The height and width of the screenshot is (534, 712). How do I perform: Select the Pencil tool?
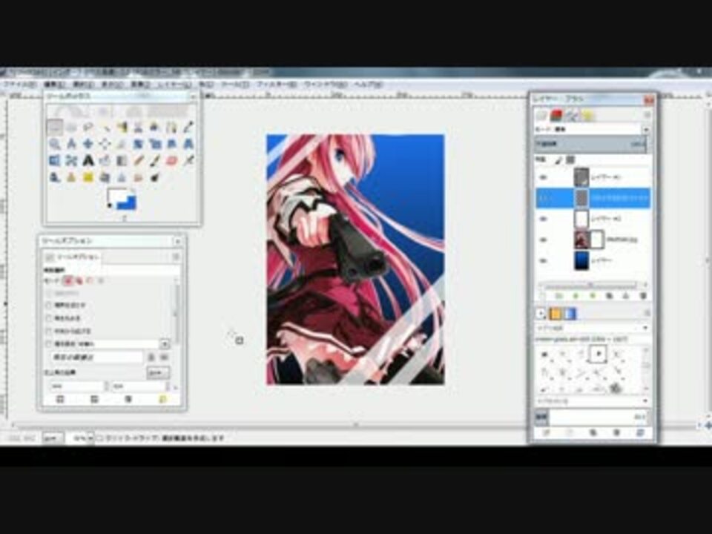[x=139, y=160]
